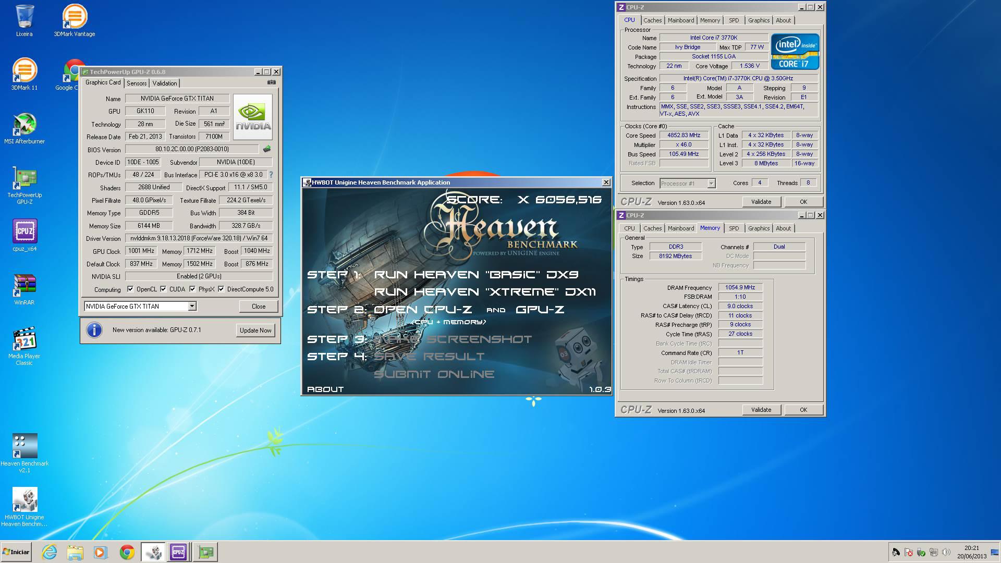Viewport: 1001px width, 563px height.
Task: Switch to Validation tab in GPU-Z
Action: (x=165, y=83)
